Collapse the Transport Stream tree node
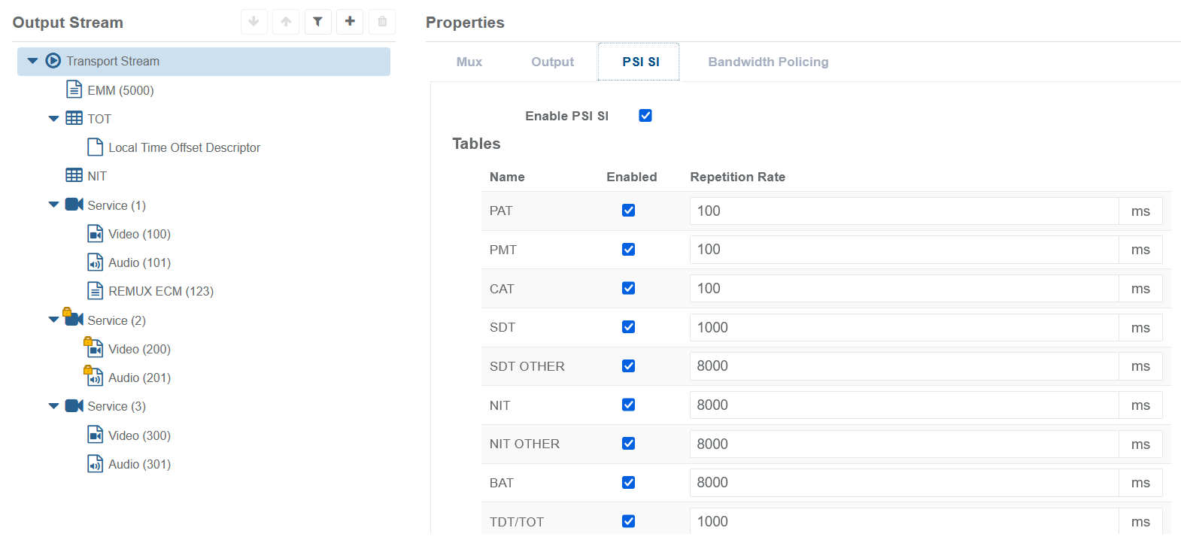Viewport: 1181px width, 549px height. tap(32, 61)
